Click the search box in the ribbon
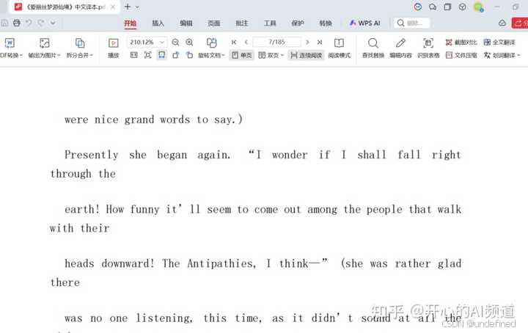The height and width of the screenshot is (333, 528). [412, 23]
